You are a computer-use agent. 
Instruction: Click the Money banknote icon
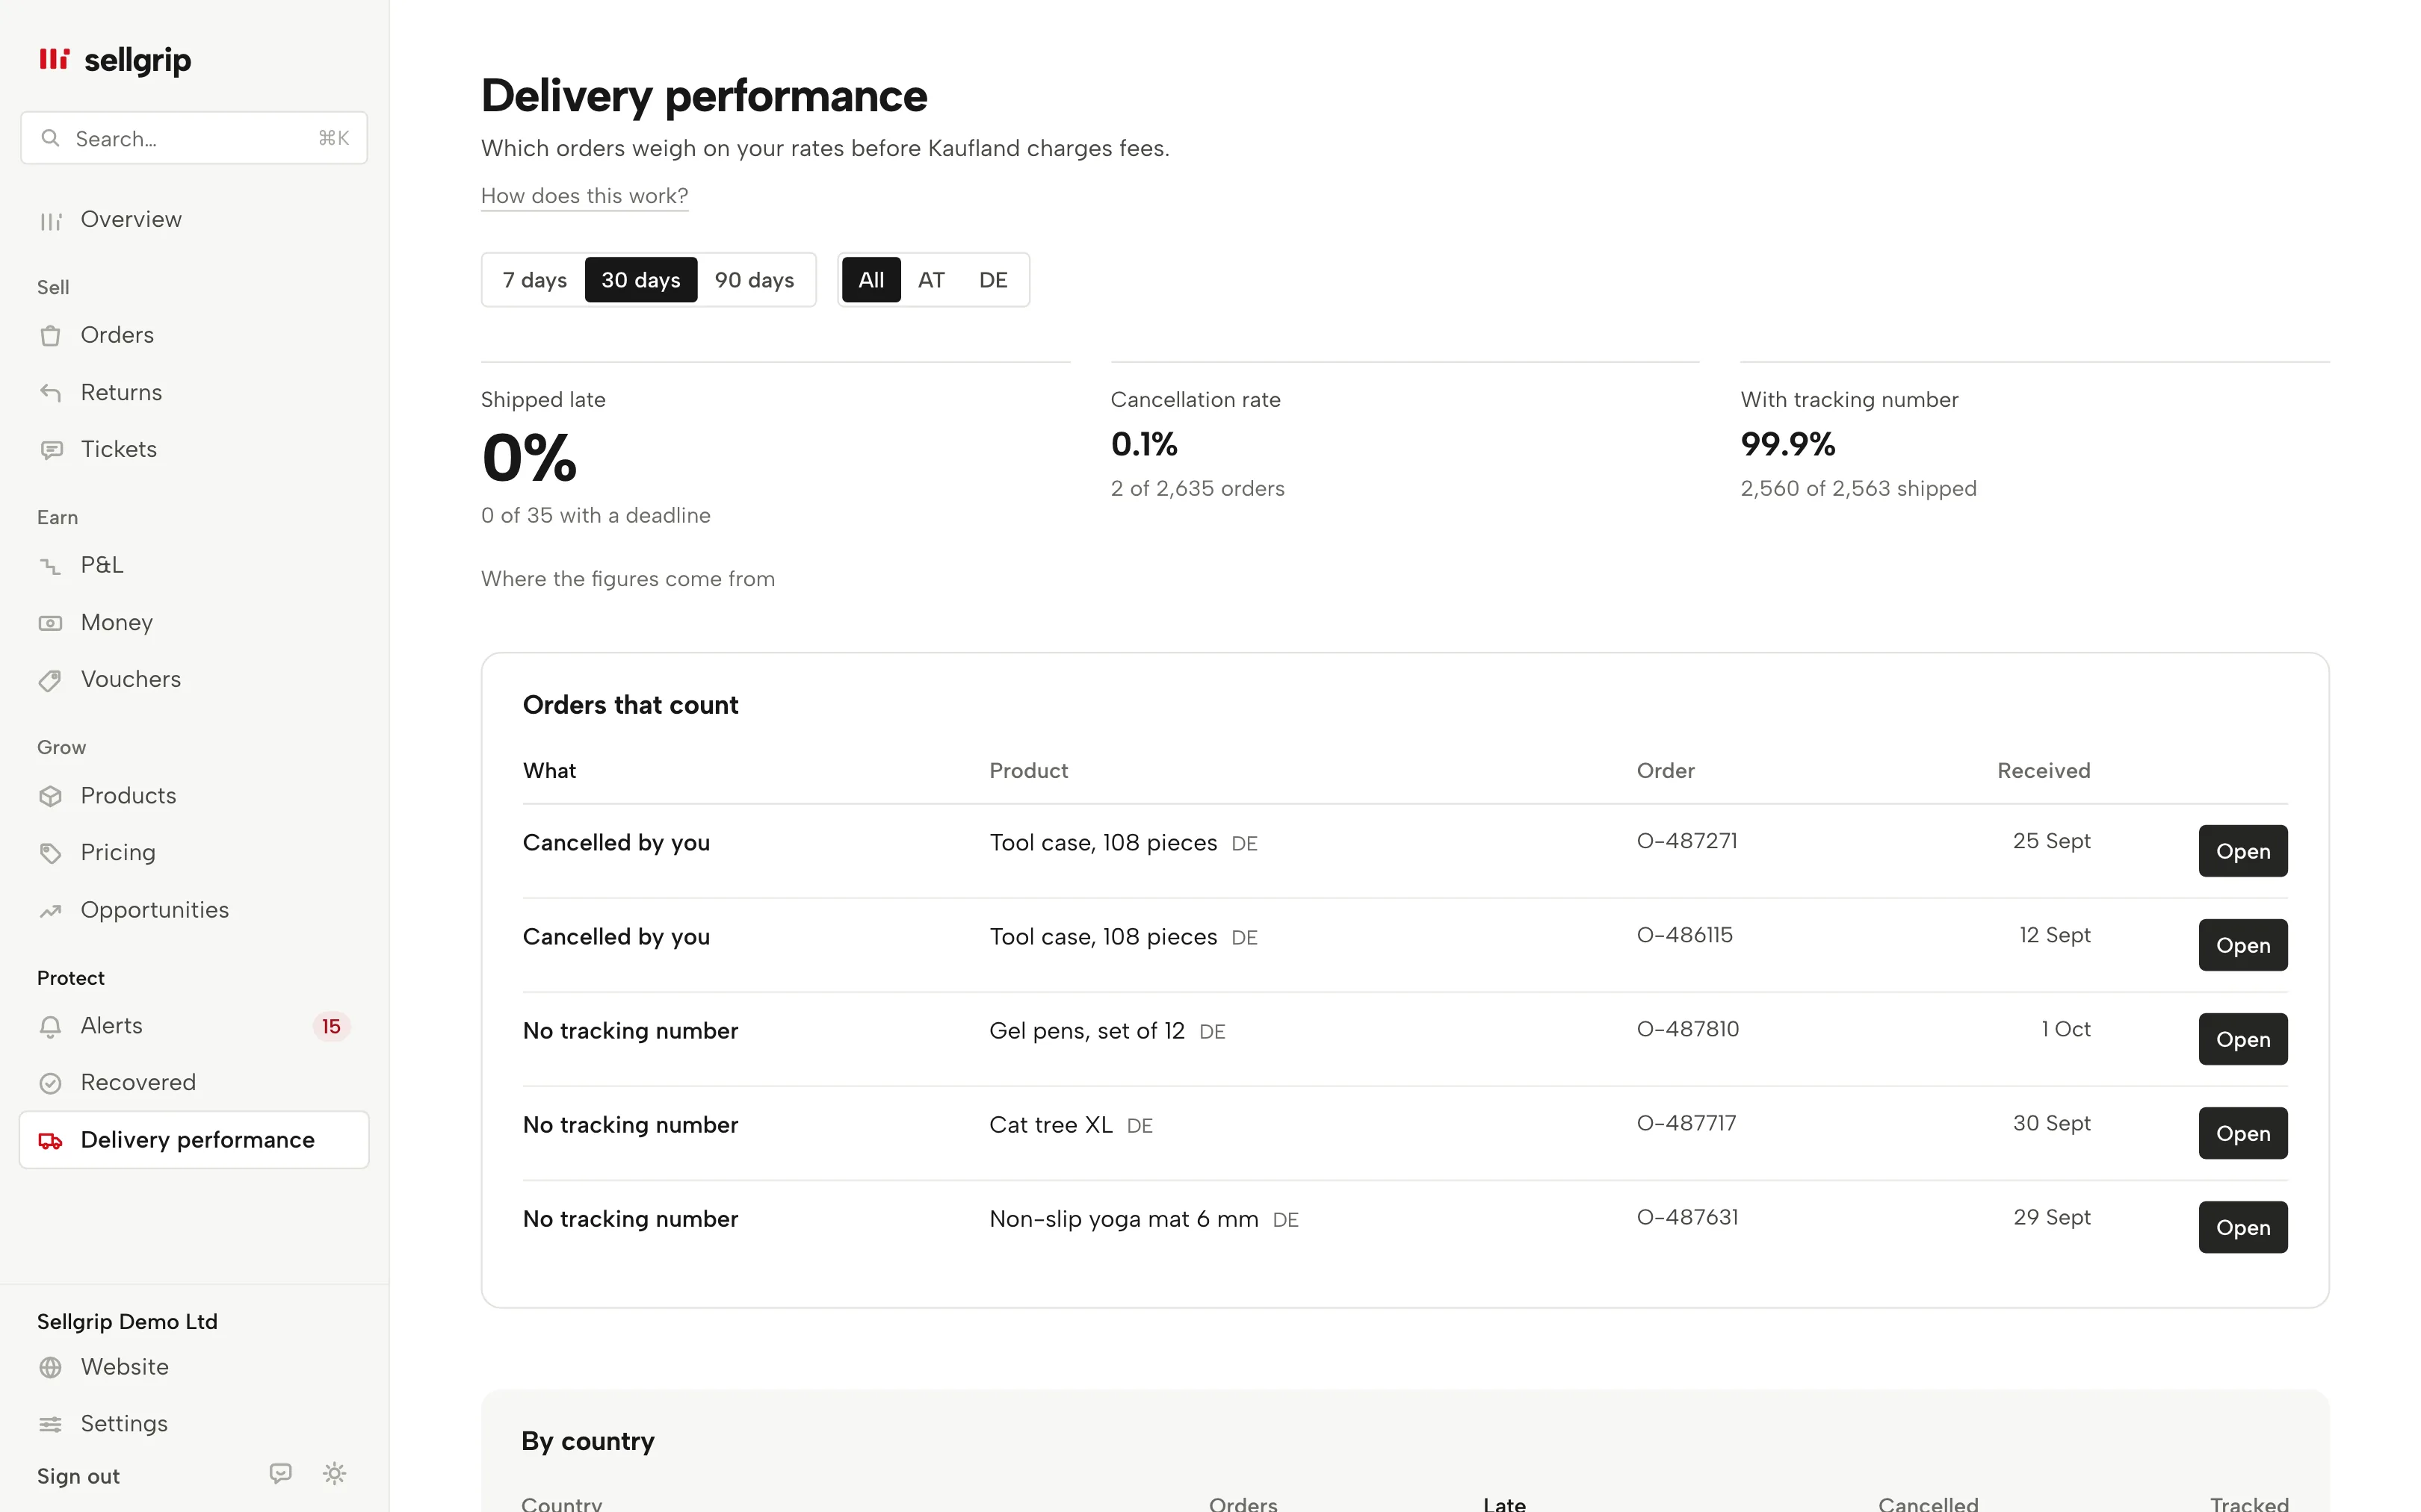pos(50,623)
